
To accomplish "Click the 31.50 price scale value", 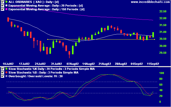I will pos(163,25).
